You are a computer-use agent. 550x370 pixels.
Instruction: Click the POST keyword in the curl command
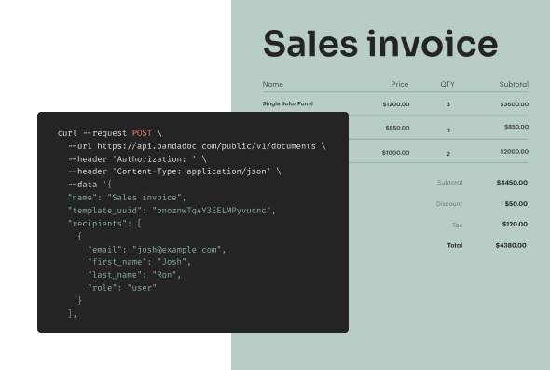click(142, 133)
